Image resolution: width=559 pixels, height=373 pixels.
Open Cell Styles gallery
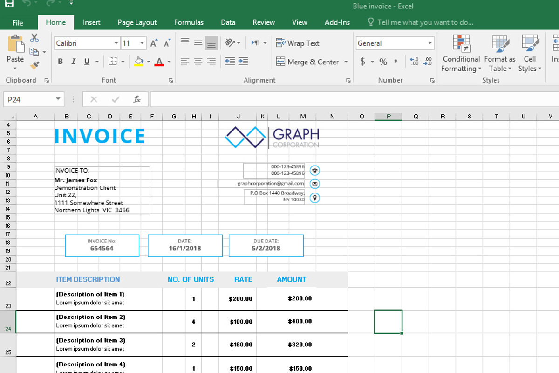tap(530, 54)
